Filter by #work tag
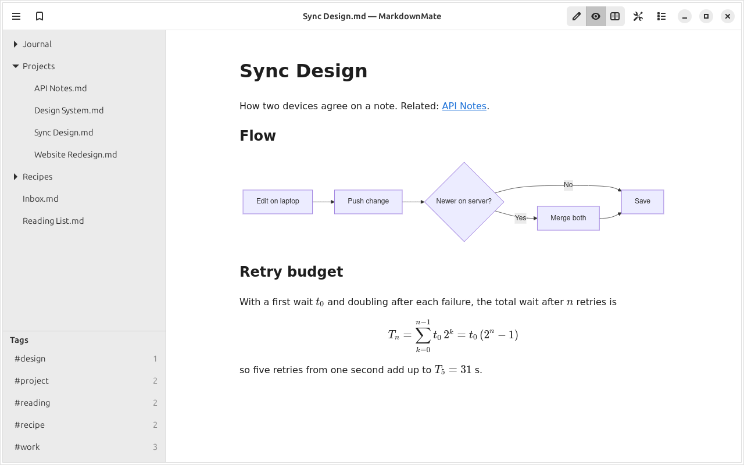 (84, 447)
